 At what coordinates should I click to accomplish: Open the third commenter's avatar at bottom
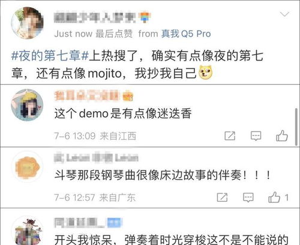pyautogui.click(x=28, y=231)
